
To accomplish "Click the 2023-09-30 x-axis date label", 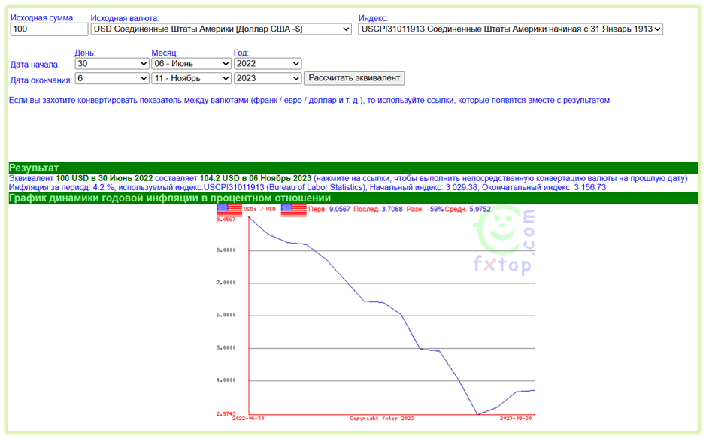I will click(516, 419).
